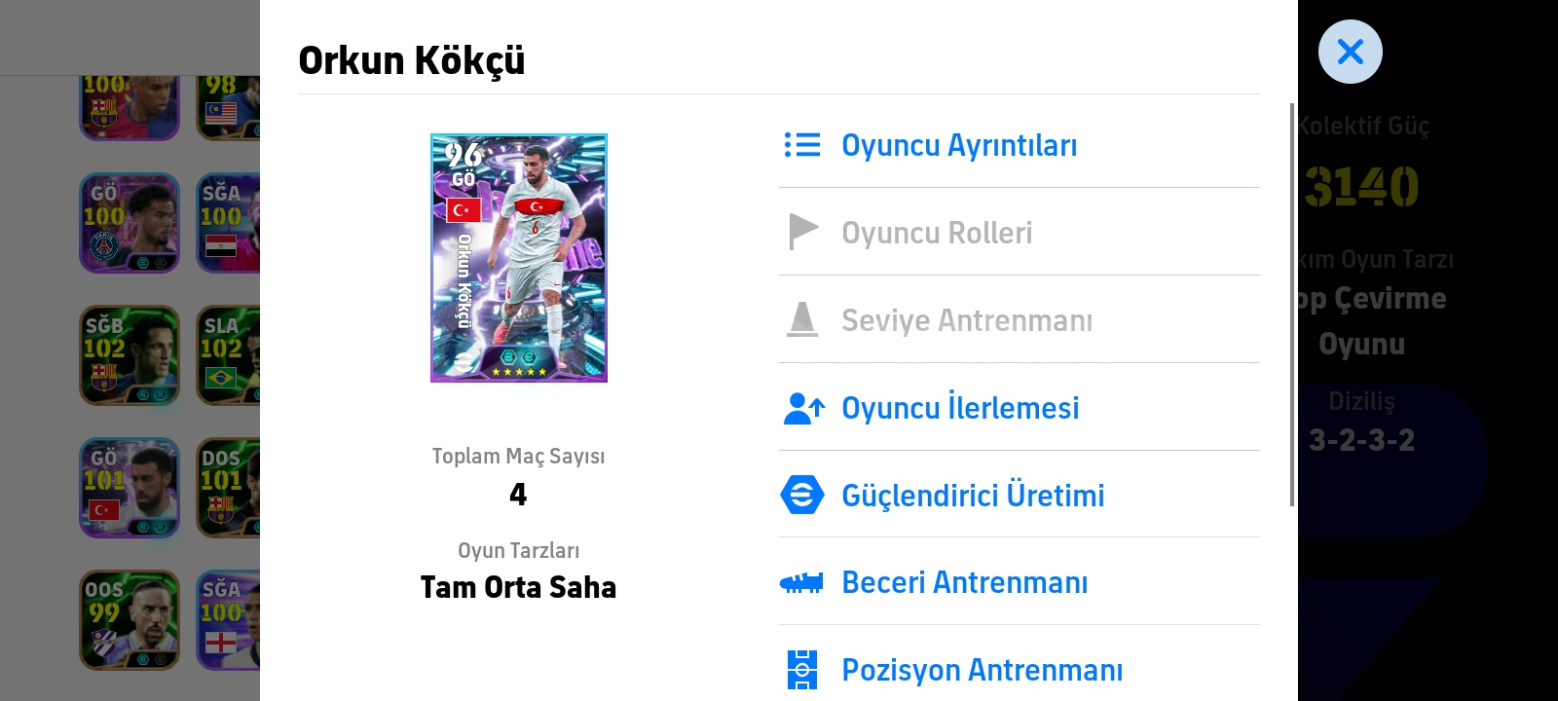Tap Pozisyon Antrenmanı text link
The height and width of the screenshot is (701, 1558).
[x=982, y=670]
